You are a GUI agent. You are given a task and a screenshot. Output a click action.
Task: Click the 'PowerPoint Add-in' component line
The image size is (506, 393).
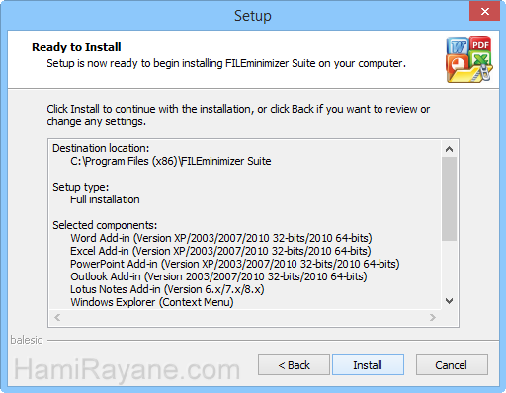tap(235, 264)
